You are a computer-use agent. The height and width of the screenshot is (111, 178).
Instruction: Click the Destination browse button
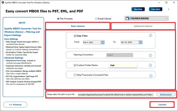pyautogui.click(x=166, y=95)
